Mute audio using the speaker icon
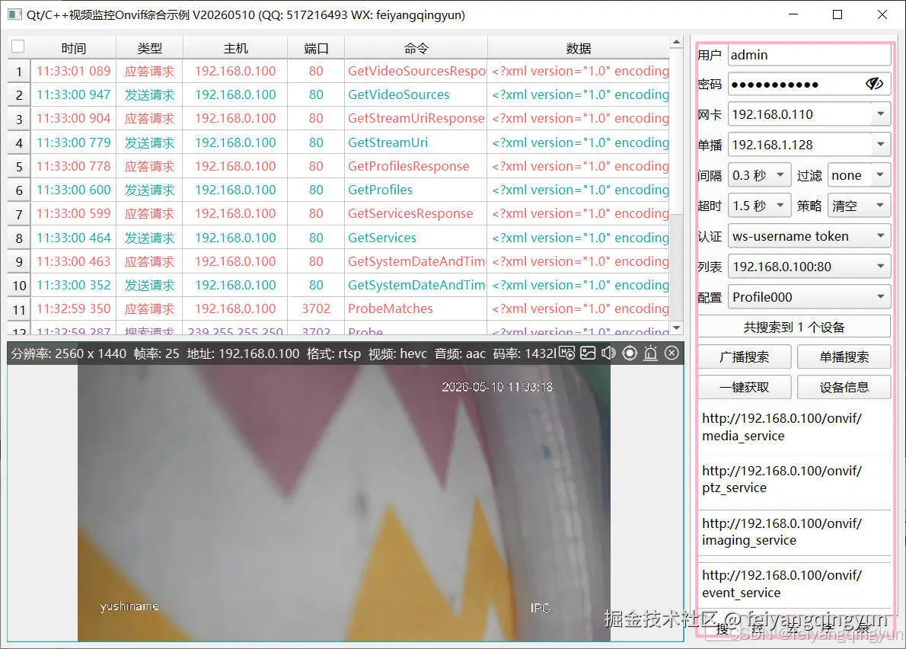Image resolution: width=906 pixels, height=649 pixels. (x=608, y=353)
